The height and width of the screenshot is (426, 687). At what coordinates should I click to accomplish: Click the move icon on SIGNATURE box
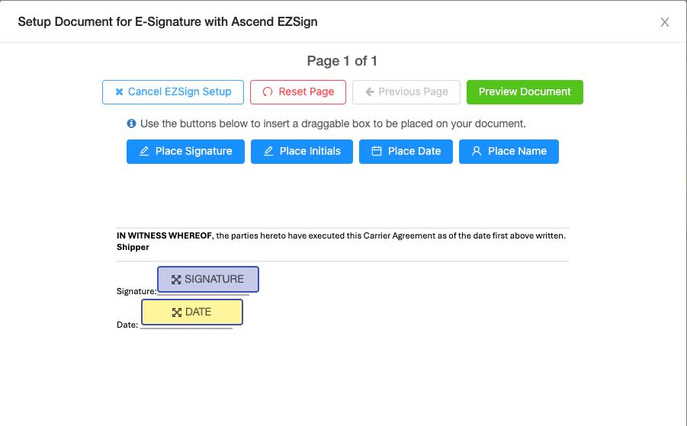pos(176,280)
